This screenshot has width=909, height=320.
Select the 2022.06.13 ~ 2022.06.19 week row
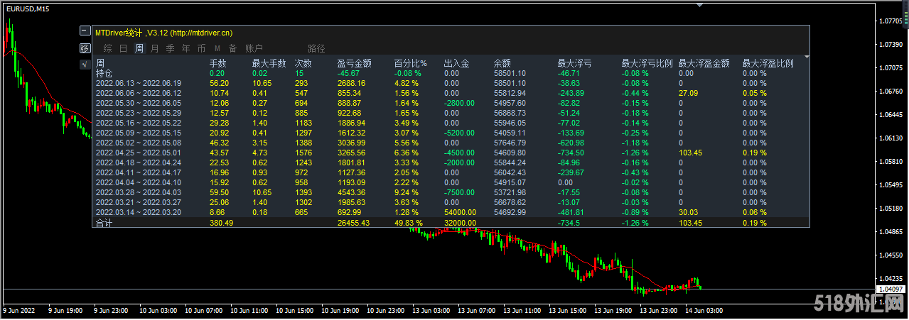coord(139,83)
